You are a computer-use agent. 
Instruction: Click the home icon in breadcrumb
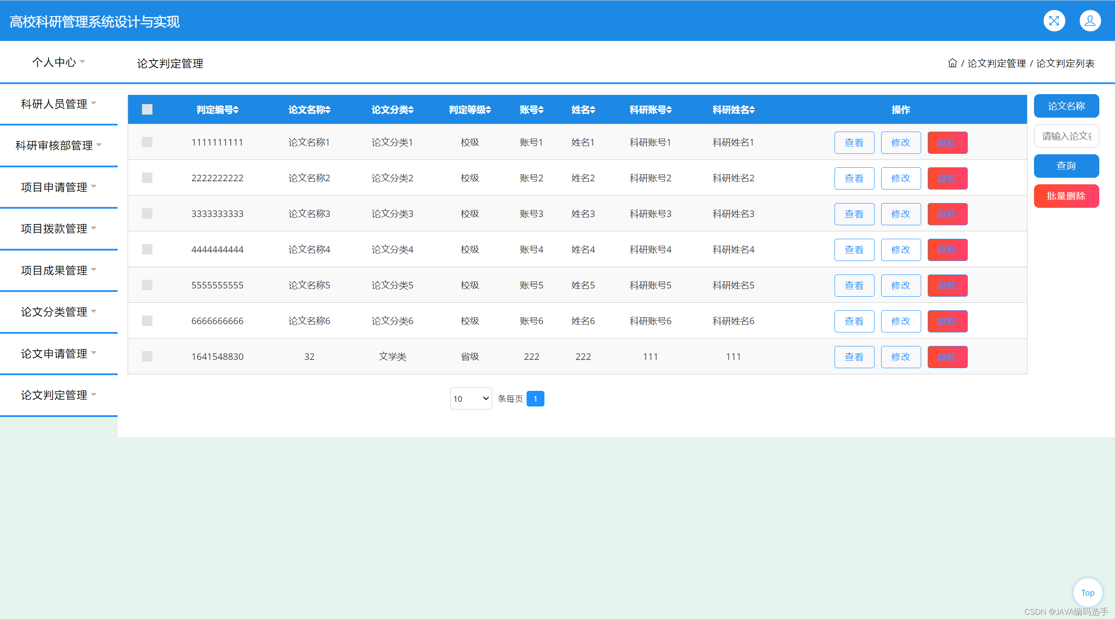953,64
